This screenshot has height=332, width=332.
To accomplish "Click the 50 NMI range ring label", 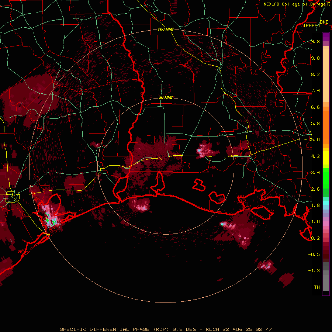I will pos(166,97).
